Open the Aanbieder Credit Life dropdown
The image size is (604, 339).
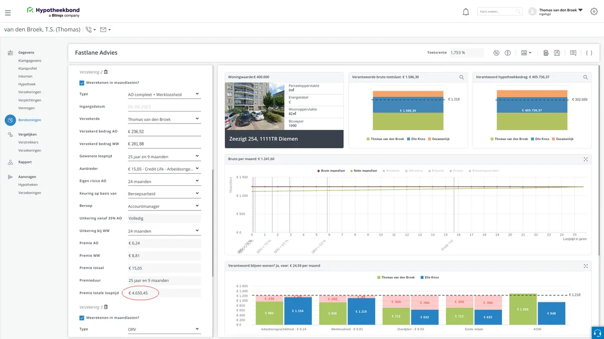click(164, 169)
